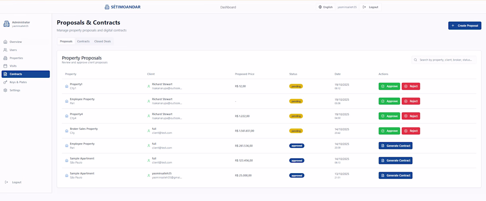This screenshot has height=201, width=486.
Task: Click the price R$ 12,00
Action: [x=240, y=87]
